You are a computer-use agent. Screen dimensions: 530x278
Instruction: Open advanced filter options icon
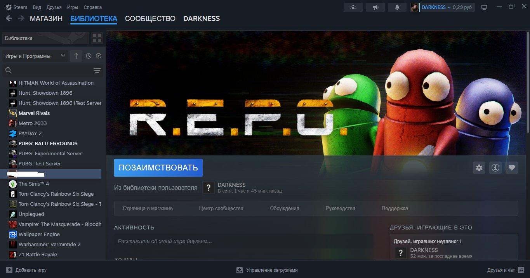(x=97, y=70)
